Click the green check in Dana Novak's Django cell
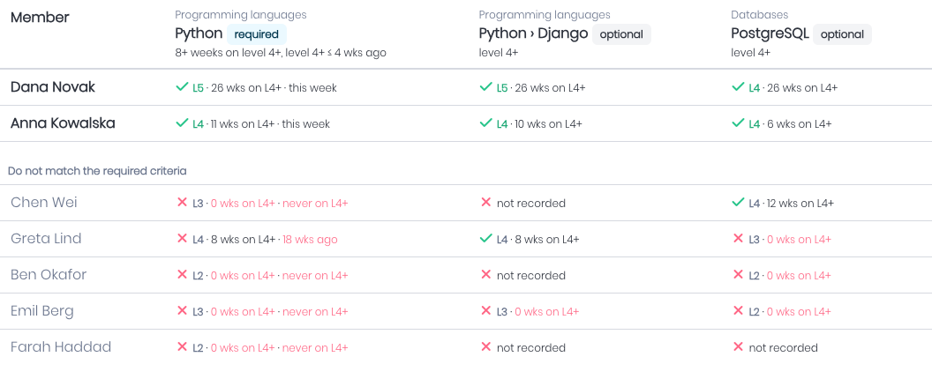 (x=485, y=87)
